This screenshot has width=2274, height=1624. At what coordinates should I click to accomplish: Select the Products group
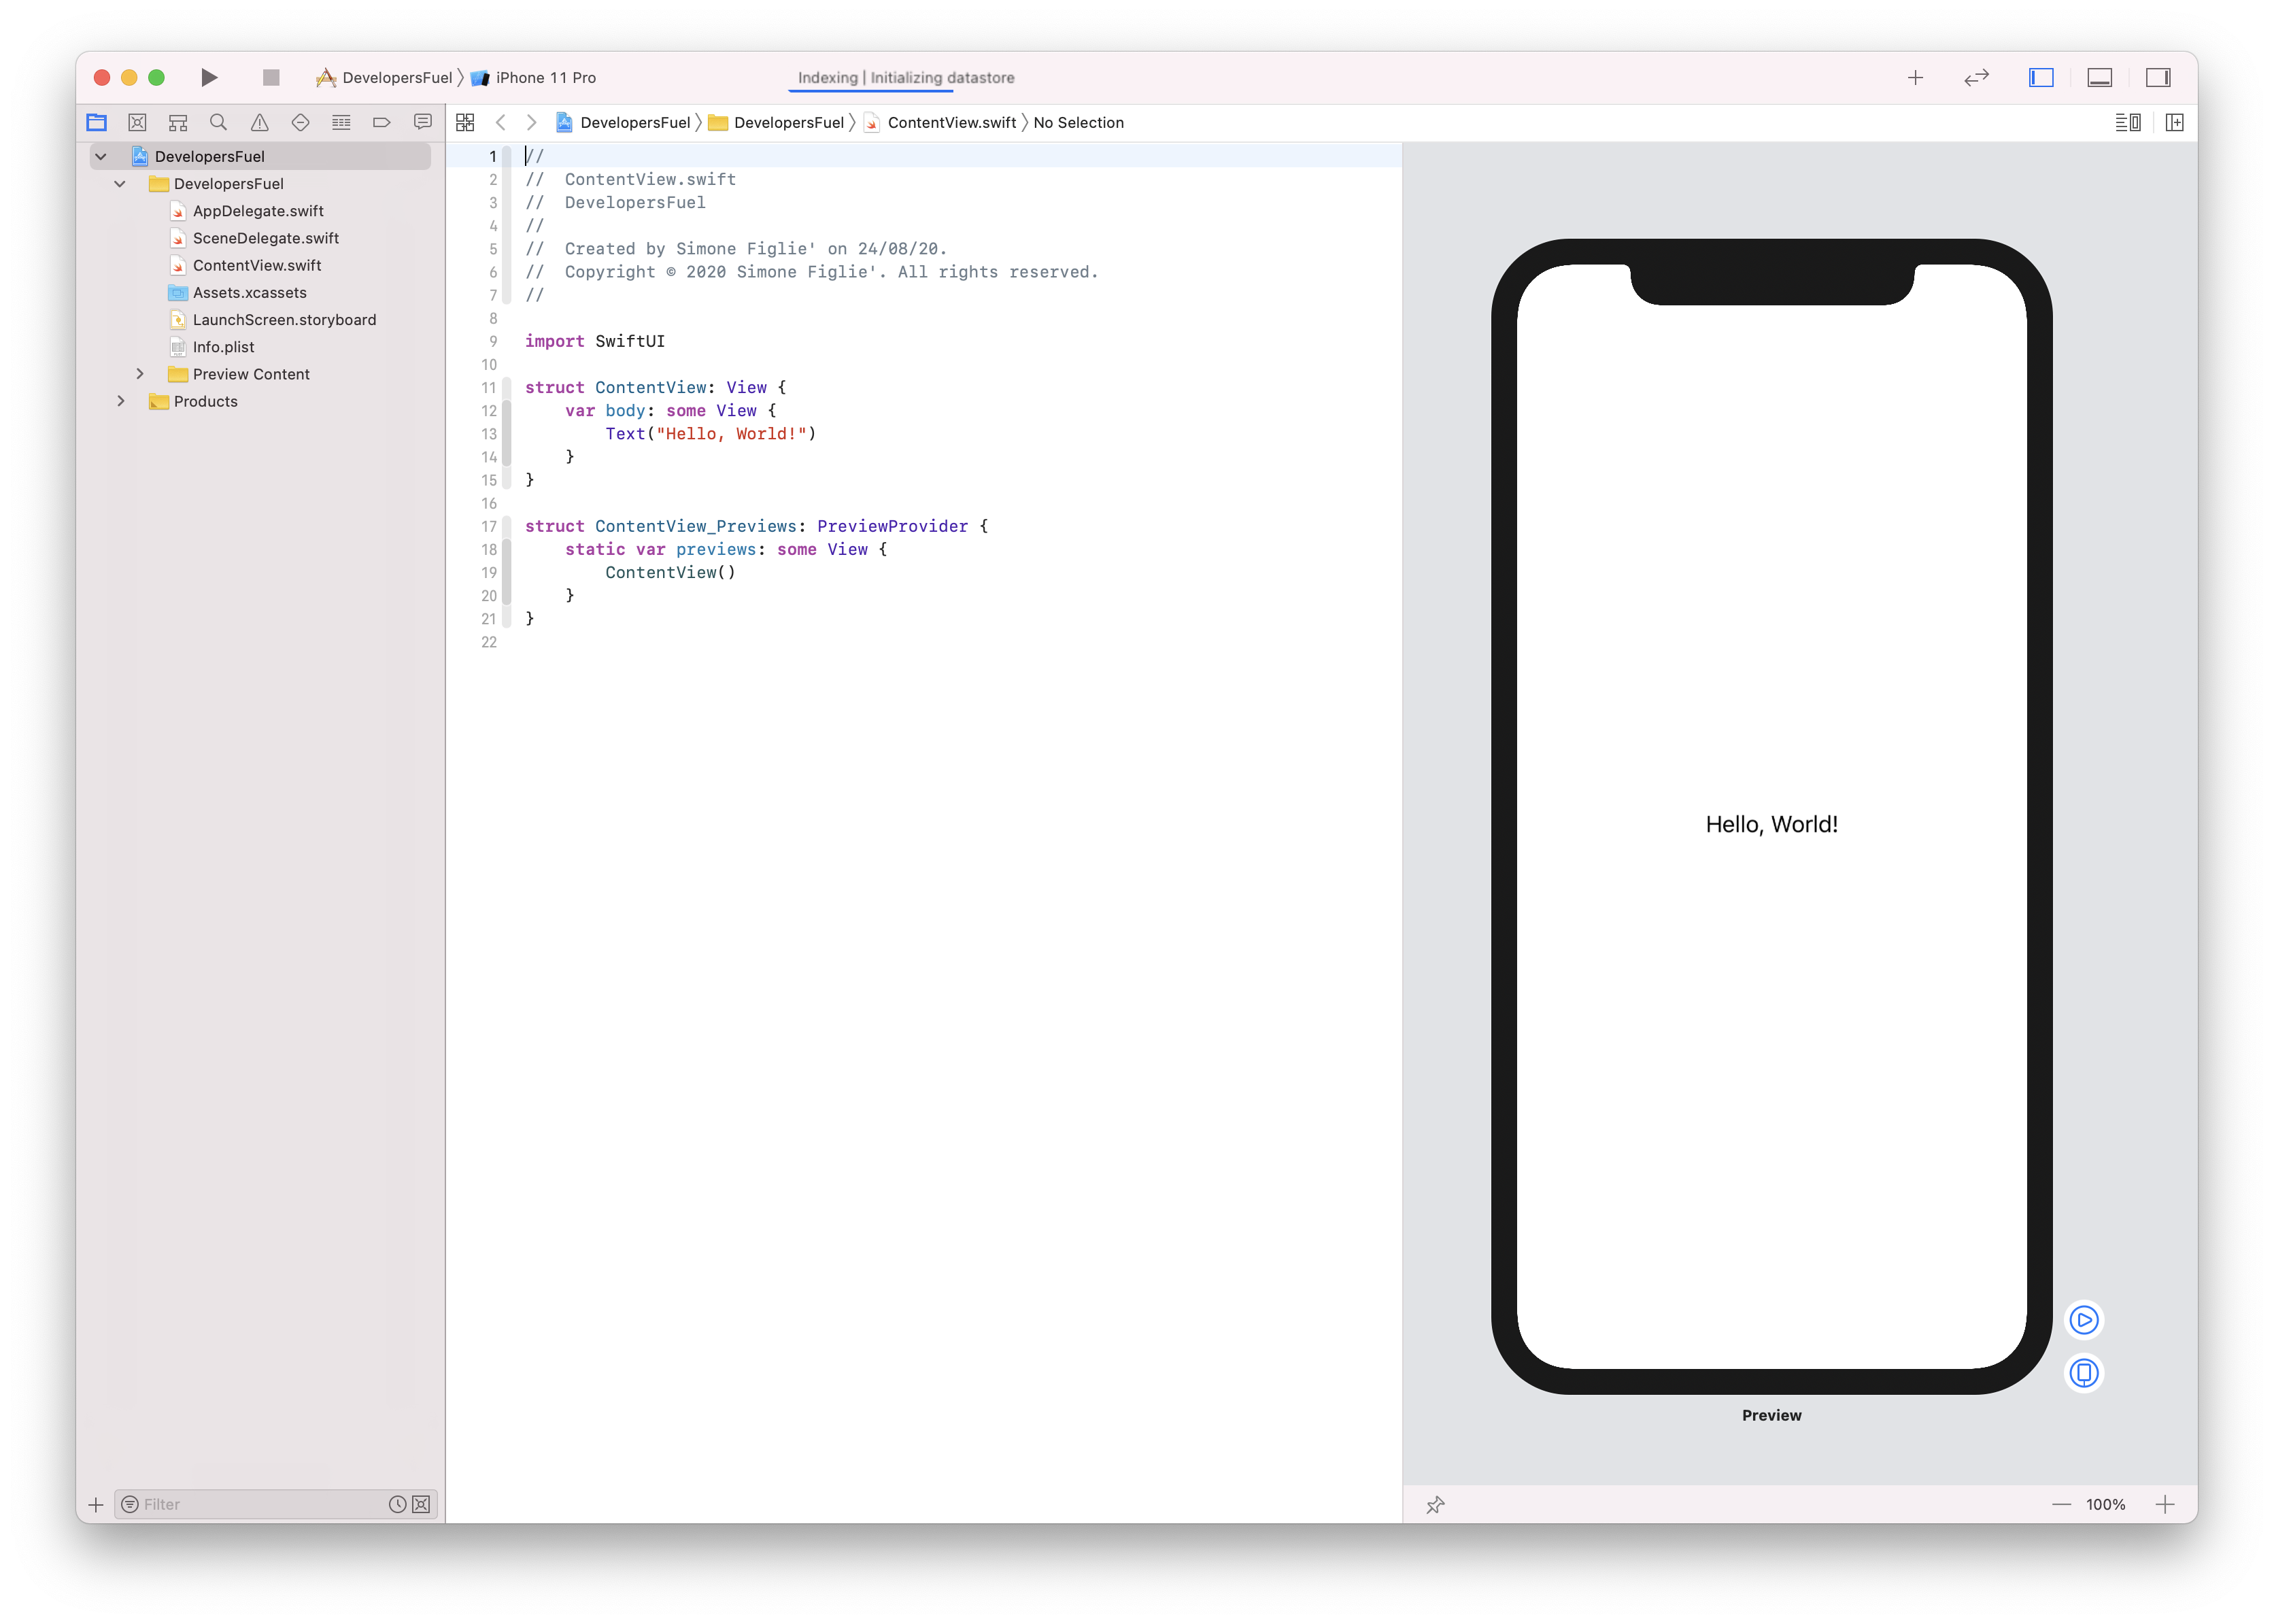click(205, 401)
